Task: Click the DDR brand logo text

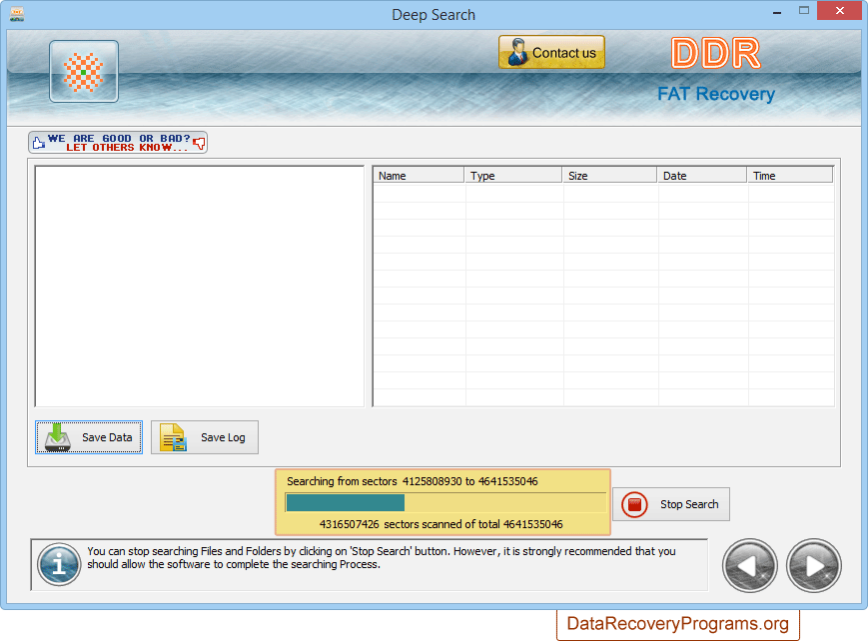Action: pos(716,54)
